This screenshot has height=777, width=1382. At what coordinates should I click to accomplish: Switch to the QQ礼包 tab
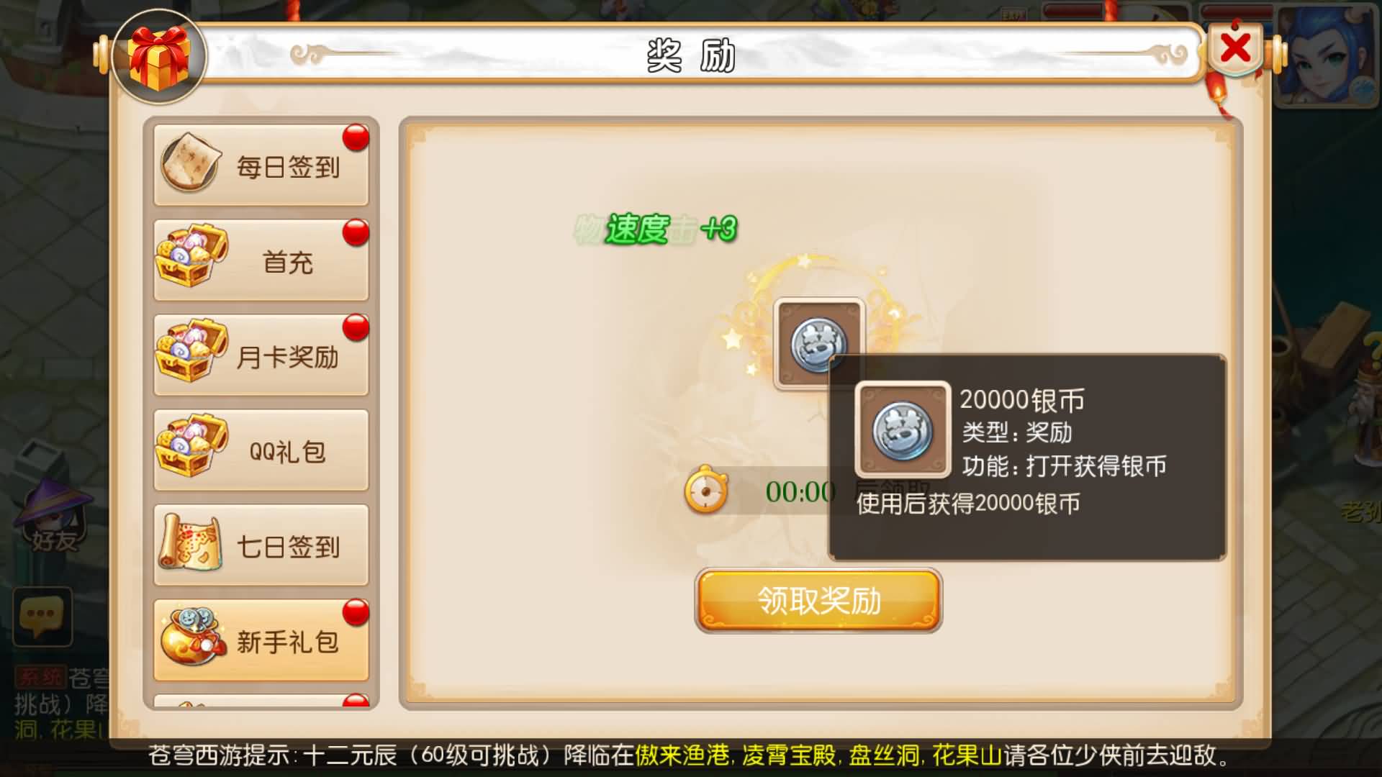pyautogui.click(x=261, y=450)
